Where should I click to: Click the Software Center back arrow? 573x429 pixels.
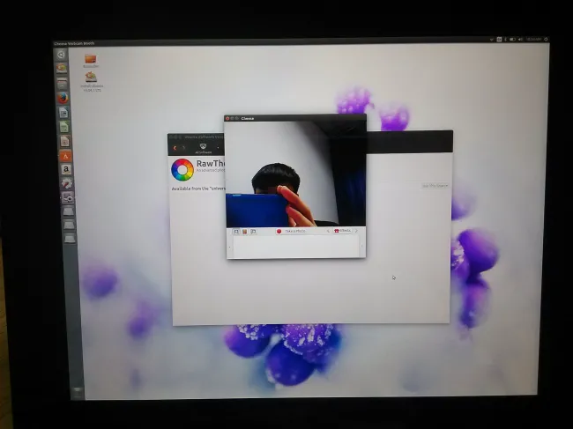click(175, 147)
